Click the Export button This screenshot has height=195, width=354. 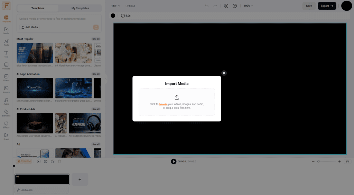tap(327, 6)
